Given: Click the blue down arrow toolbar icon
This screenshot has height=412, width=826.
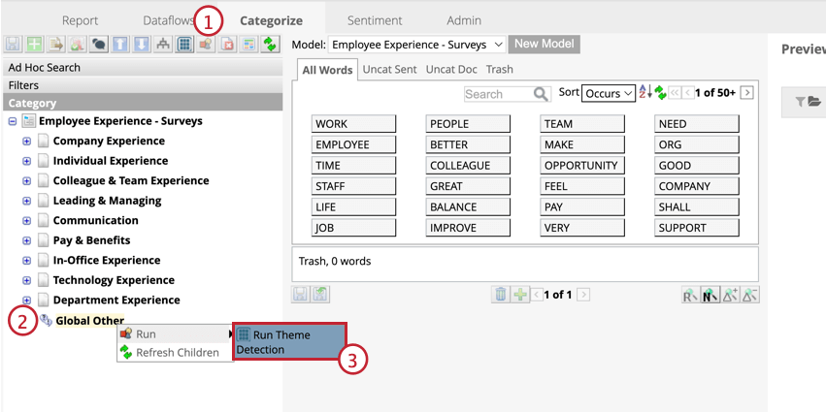Looking at the screenshot, I should click(141, 45).
